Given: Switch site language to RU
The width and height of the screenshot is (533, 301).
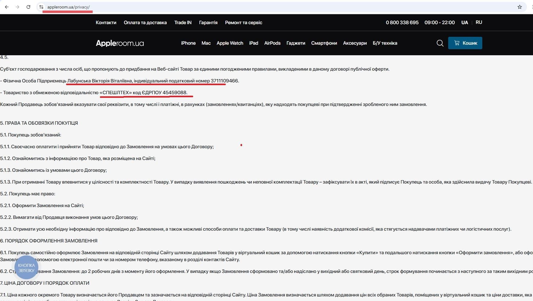Looking at the screenshot, I should pos(479,22).
